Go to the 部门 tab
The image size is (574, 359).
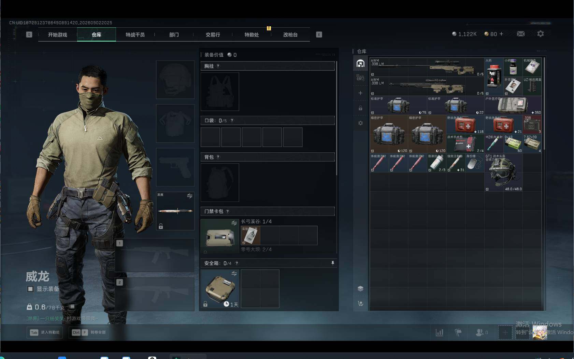point(174,34)
